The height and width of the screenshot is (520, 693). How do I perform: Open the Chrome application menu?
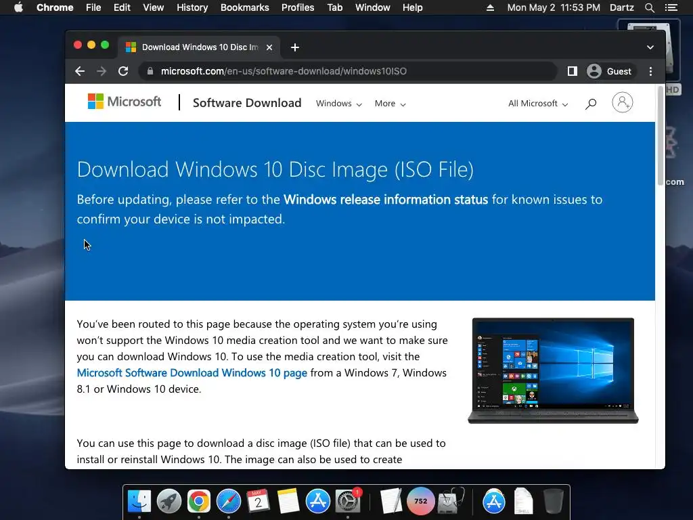point(55,7)
